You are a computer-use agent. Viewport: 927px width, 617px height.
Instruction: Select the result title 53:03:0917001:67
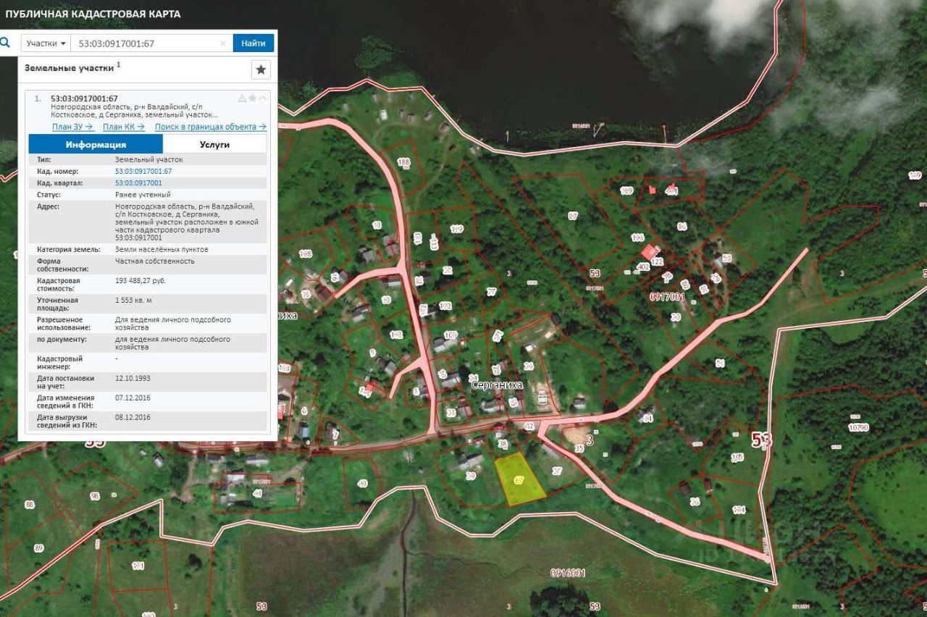pyautogui.click(x=84, y=98)
